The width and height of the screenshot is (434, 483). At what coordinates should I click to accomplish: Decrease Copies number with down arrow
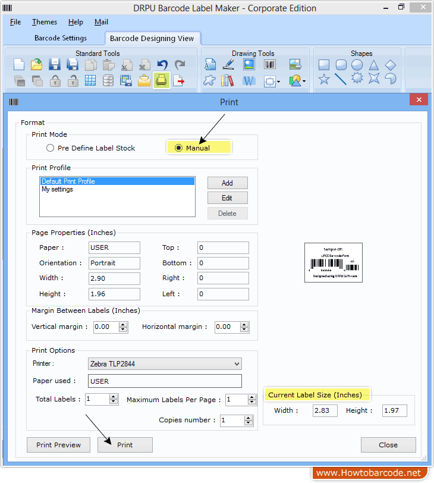coord(248,422)
